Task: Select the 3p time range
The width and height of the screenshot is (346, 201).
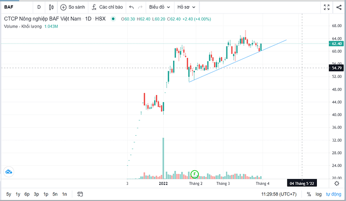Action: coord(37,194)
